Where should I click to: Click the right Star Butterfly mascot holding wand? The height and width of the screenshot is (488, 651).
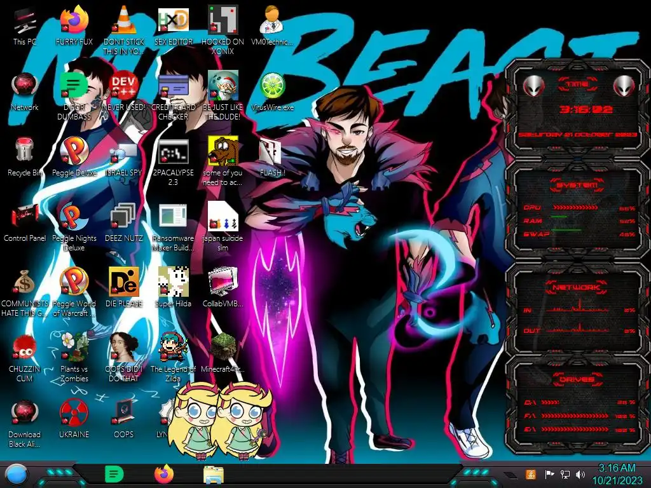[x=242, y=420]
